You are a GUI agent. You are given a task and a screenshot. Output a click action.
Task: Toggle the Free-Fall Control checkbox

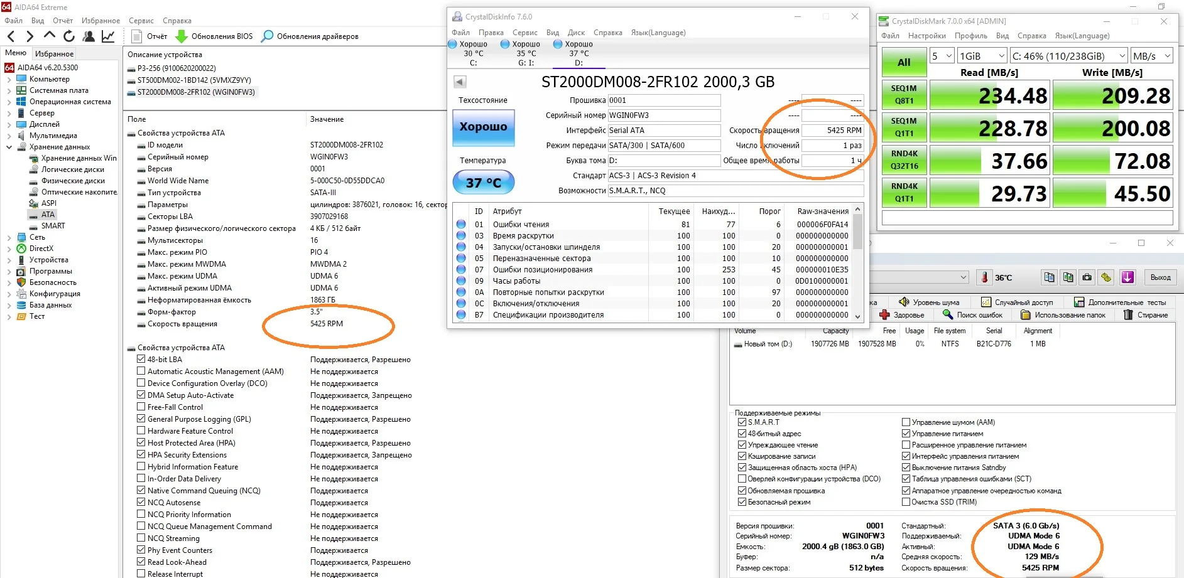[141, 407]
